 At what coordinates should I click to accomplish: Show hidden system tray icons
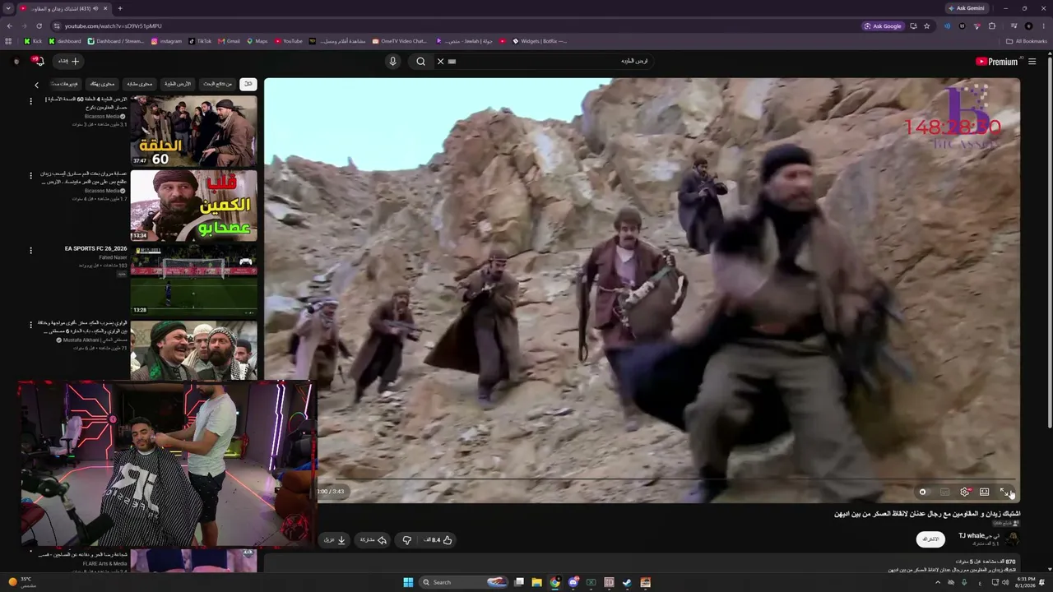click(938, 582)
